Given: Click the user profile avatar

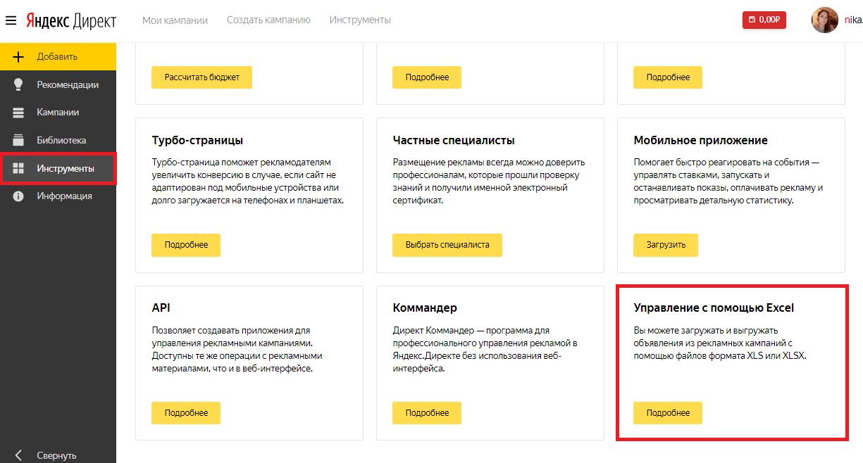Looking at the screenshot, I should point(825,20).
